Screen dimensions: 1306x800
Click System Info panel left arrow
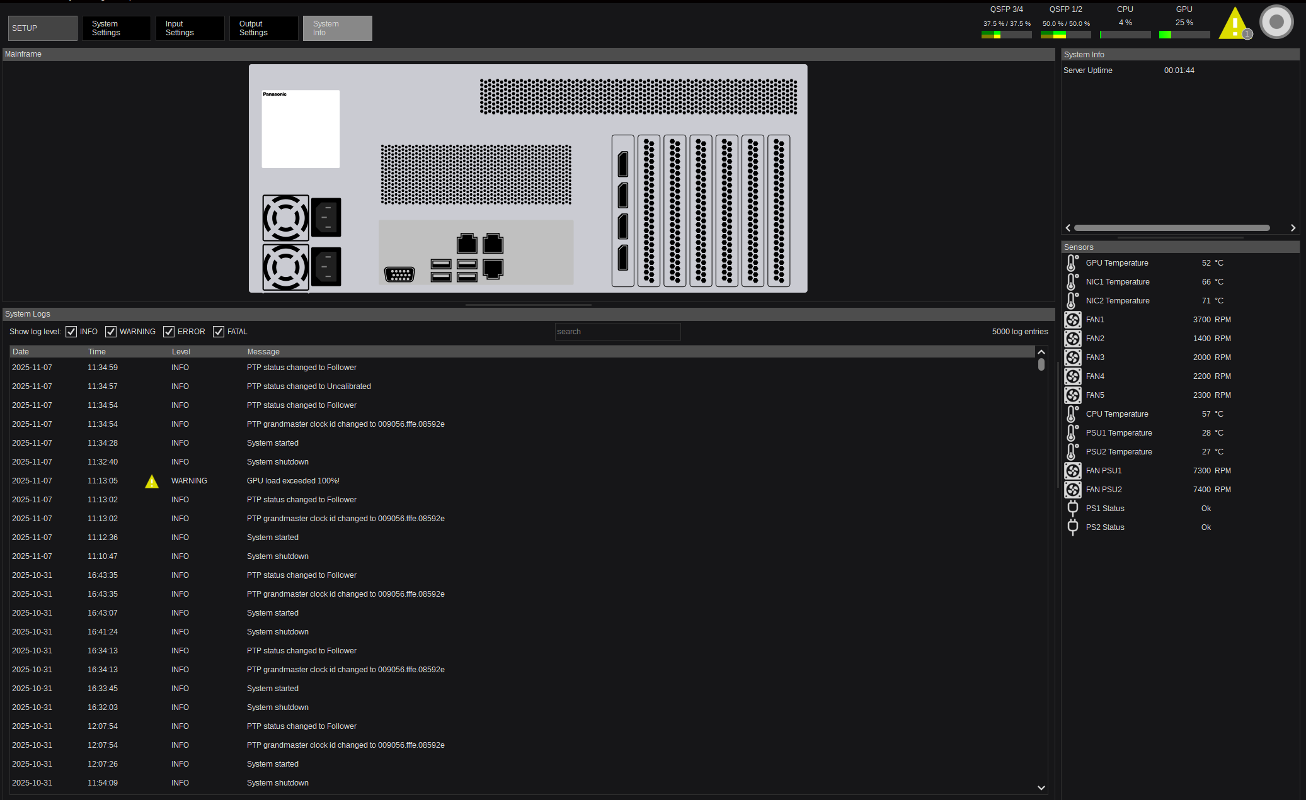click(x=1068, y=228)
